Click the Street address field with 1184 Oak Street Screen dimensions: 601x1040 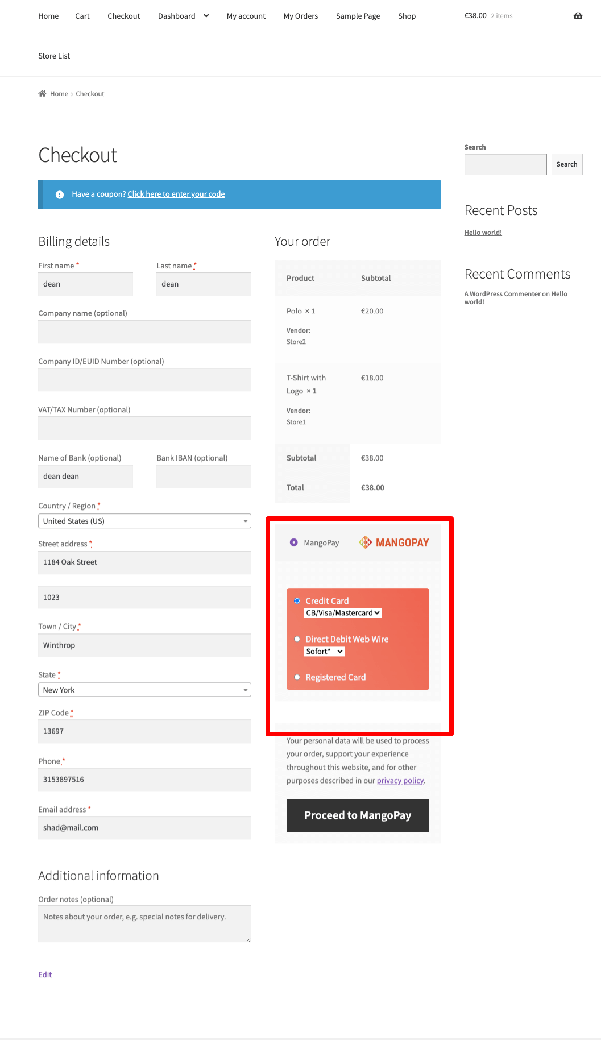pos(144,562)
